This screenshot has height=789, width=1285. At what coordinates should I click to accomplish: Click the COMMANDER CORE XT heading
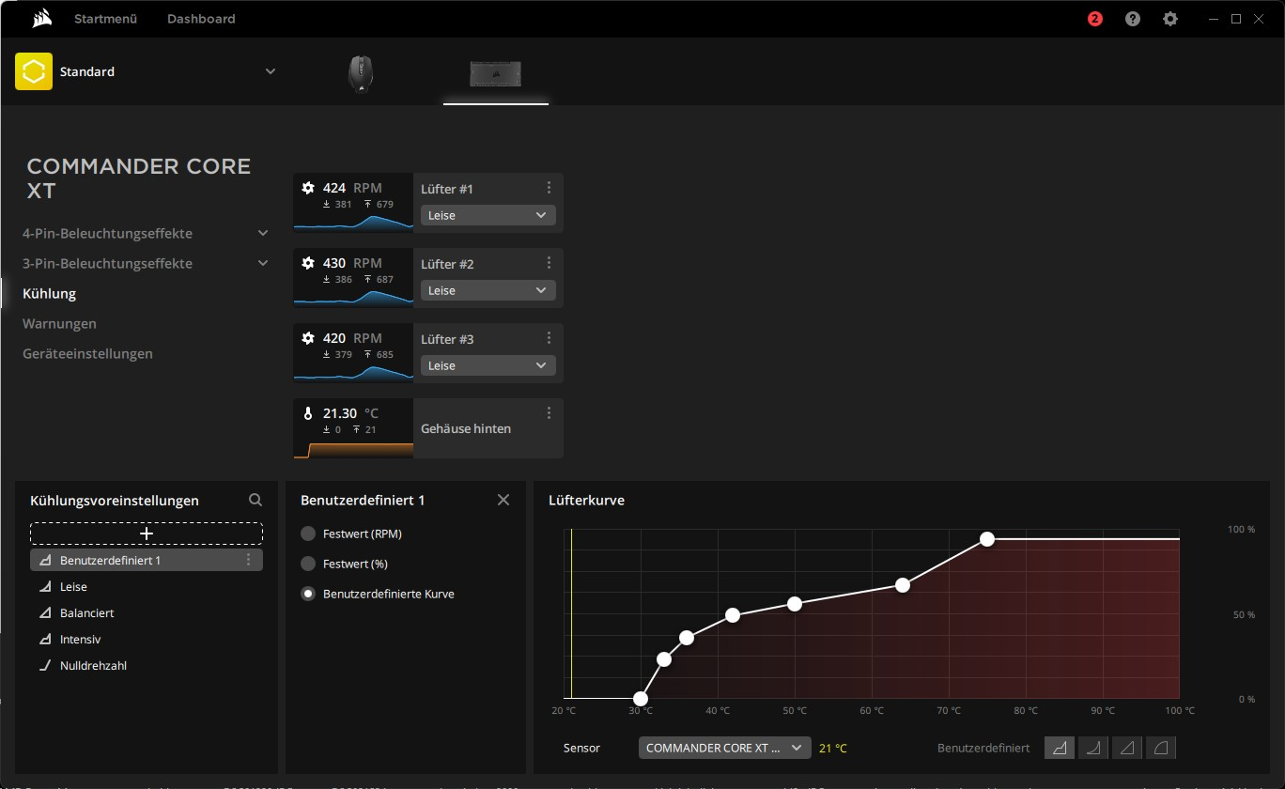pos(139,178)
